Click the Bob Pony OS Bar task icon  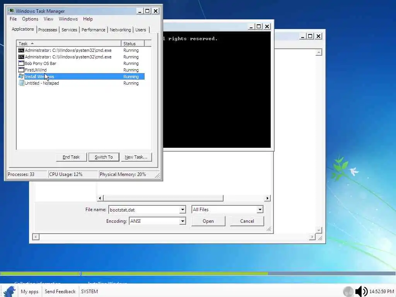(x=21, y=63)
